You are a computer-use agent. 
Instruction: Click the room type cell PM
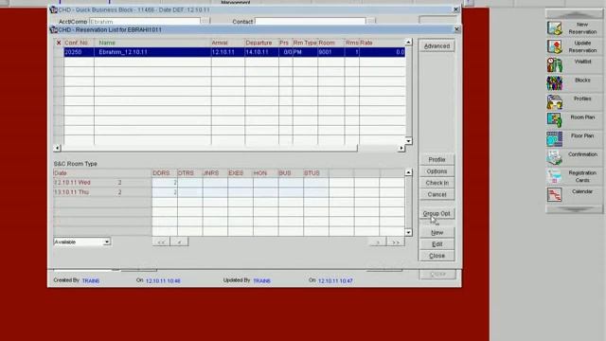coord(305,52)
